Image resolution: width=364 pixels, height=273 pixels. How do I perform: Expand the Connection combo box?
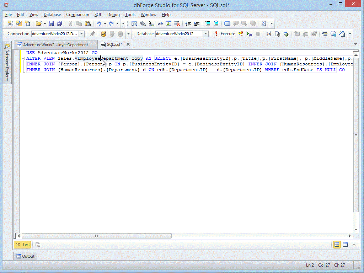(81, 34)
